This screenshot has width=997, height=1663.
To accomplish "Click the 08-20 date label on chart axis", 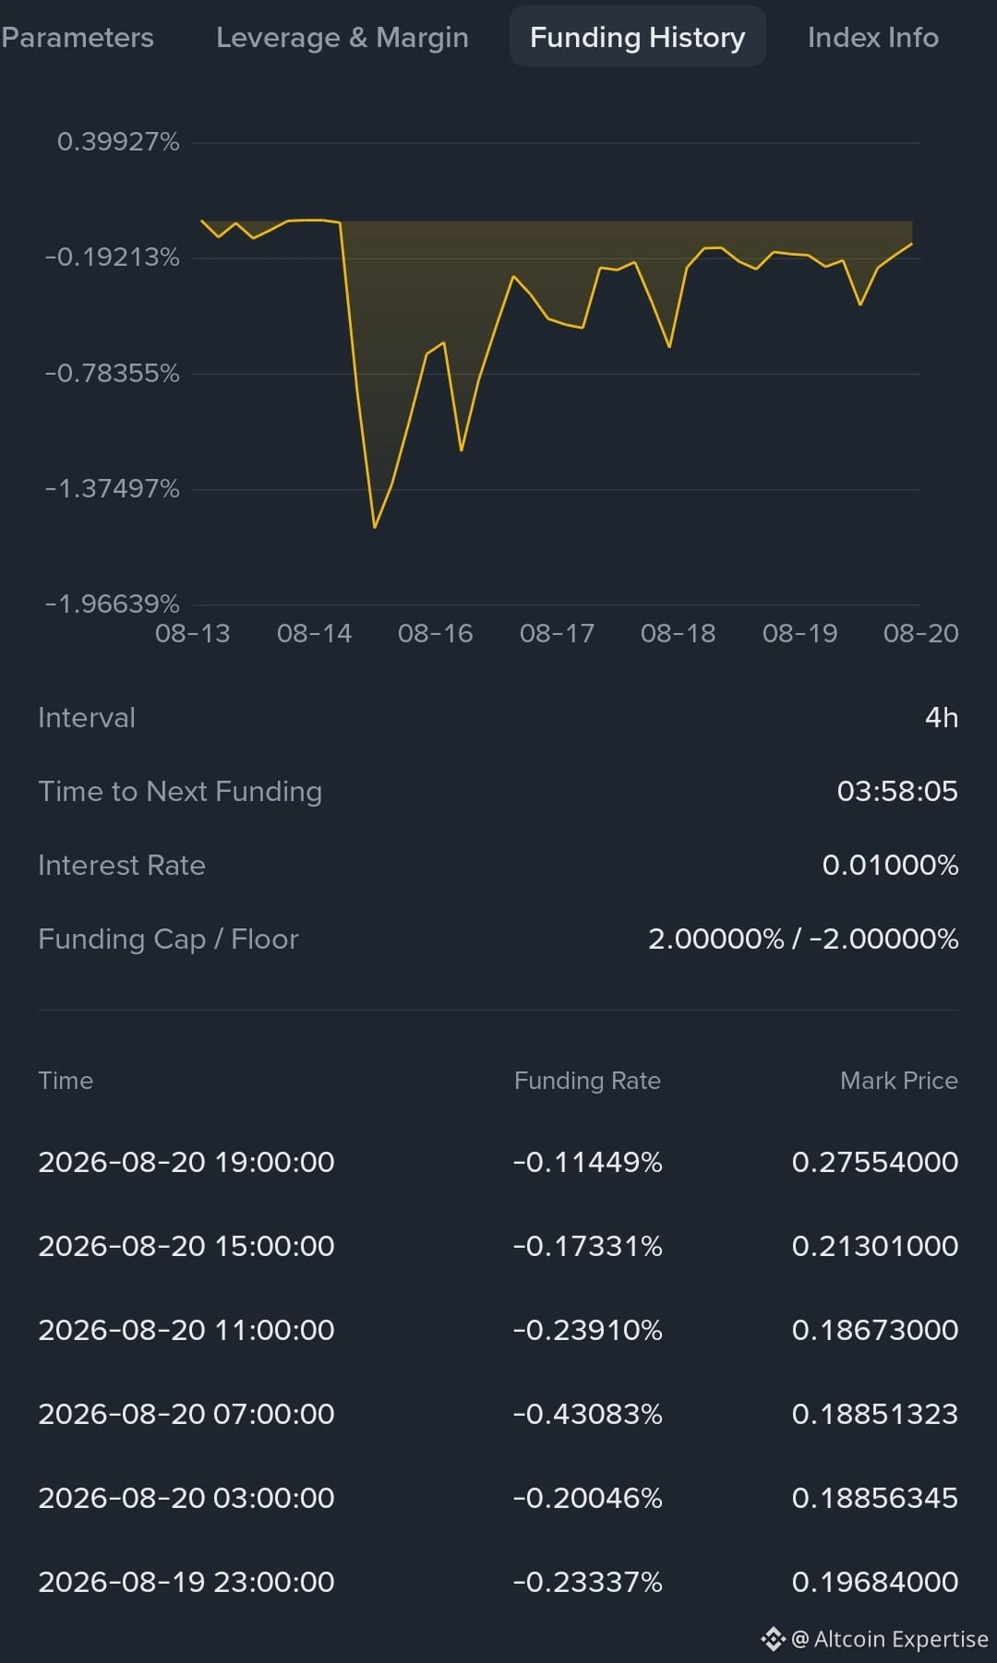I will [x=920, y=633].
